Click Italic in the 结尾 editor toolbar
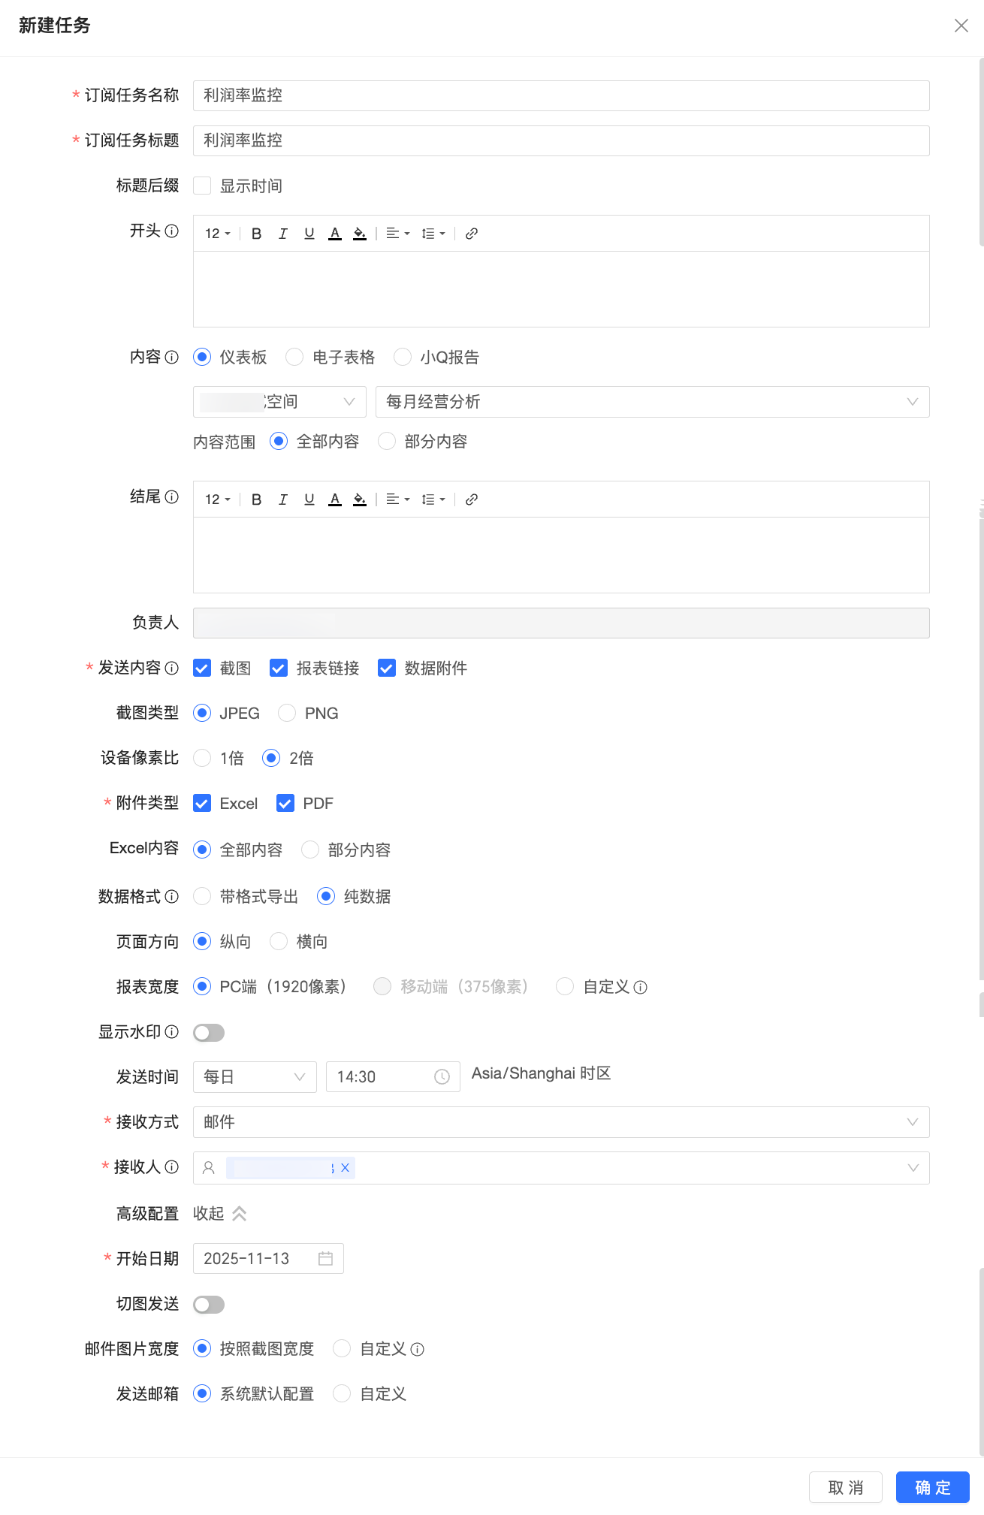 pyautogui.click(x=282, y=499)
